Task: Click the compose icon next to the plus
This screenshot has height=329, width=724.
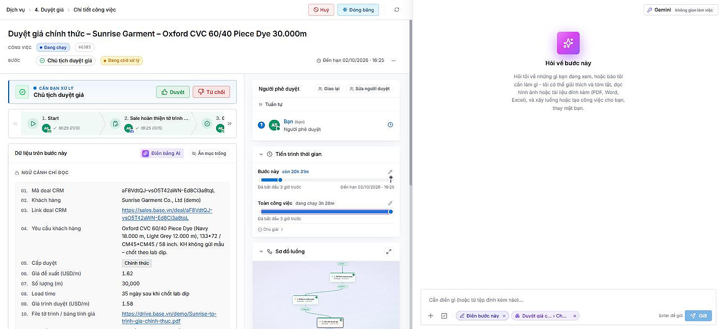Action: [x=444, y=316]
